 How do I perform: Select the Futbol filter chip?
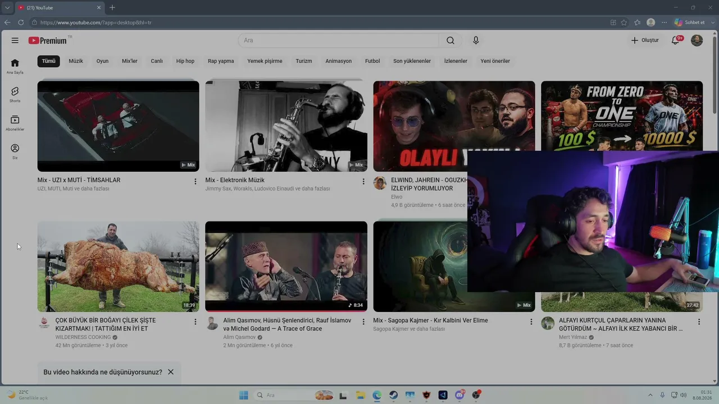[x=372, y=61]
